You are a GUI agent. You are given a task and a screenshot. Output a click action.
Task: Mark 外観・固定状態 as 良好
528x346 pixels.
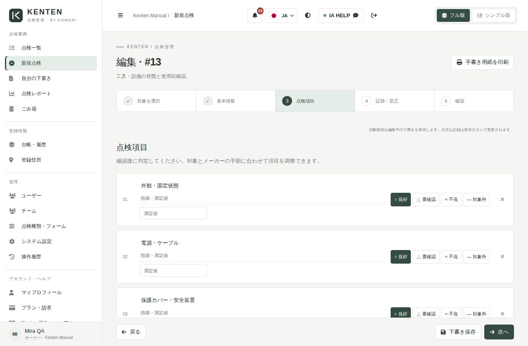[x=401, y=199]
